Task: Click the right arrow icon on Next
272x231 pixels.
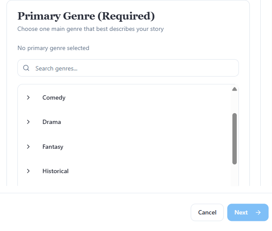Action: pyautogui.click(x=259, y=212)
